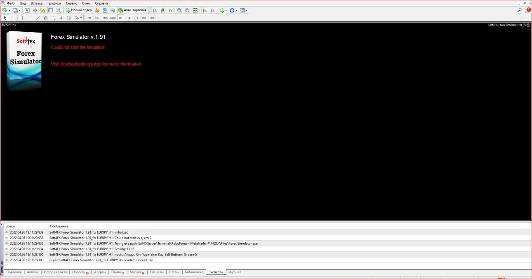Open the Вид menu

click(23, 3)
